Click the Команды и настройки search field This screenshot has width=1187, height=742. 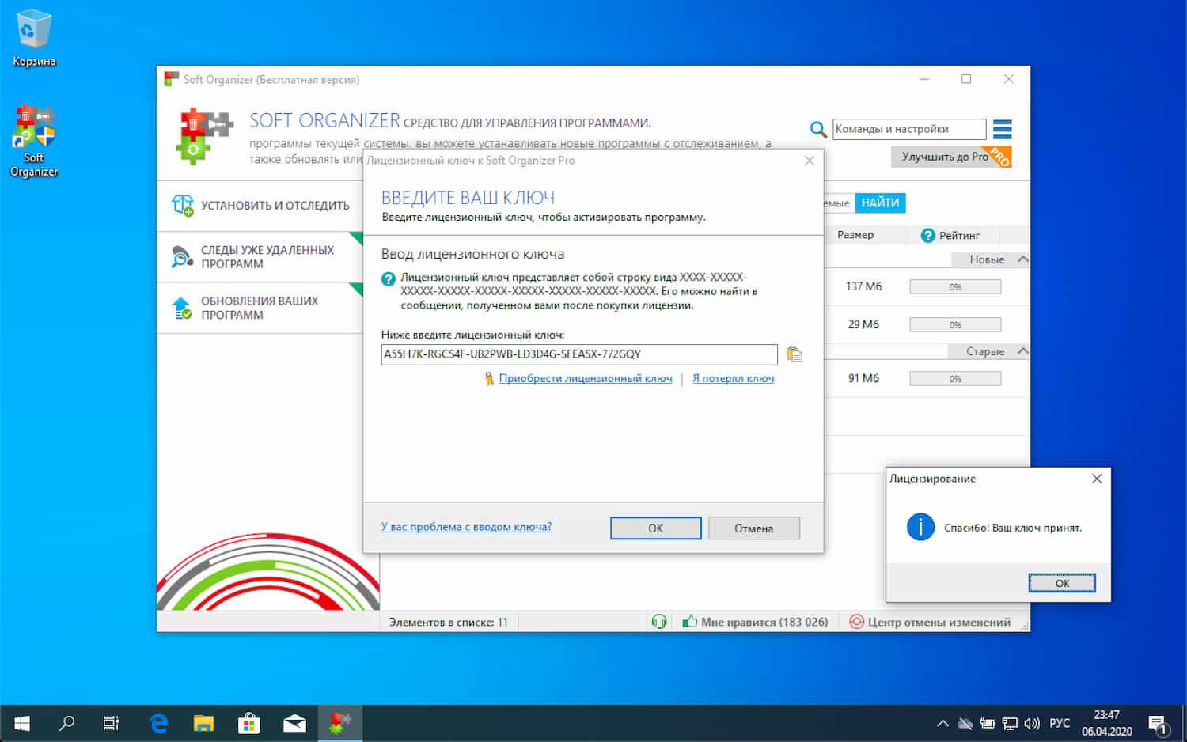click(909, 129)
